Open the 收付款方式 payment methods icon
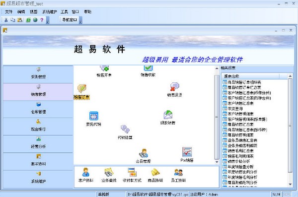Image resolution: width=298 pixels, height=197 pixels. [132, 175]
